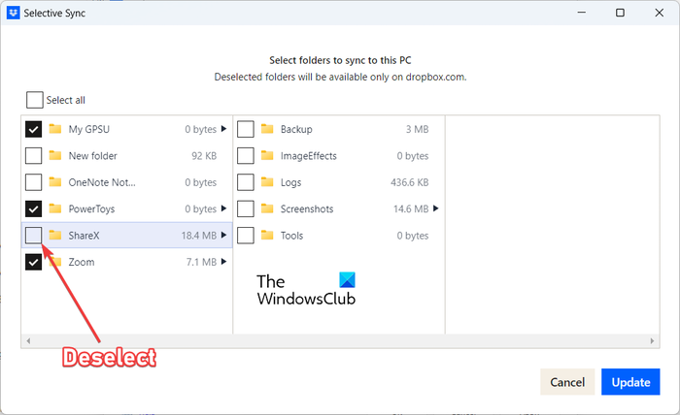Click the Screenshots folder icon
The width and height of the screenshot is (680, 415).
pyautogui.click(x=267, y=208)
